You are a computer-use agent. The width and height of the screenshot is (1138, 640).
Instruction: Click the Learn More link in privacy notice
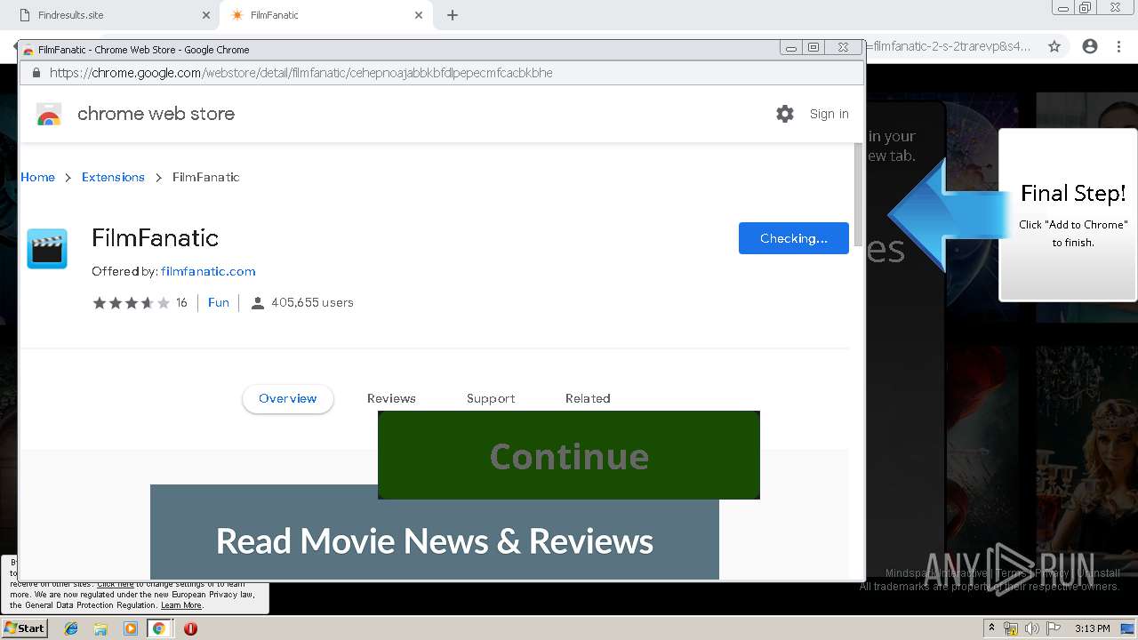point(181,605)
